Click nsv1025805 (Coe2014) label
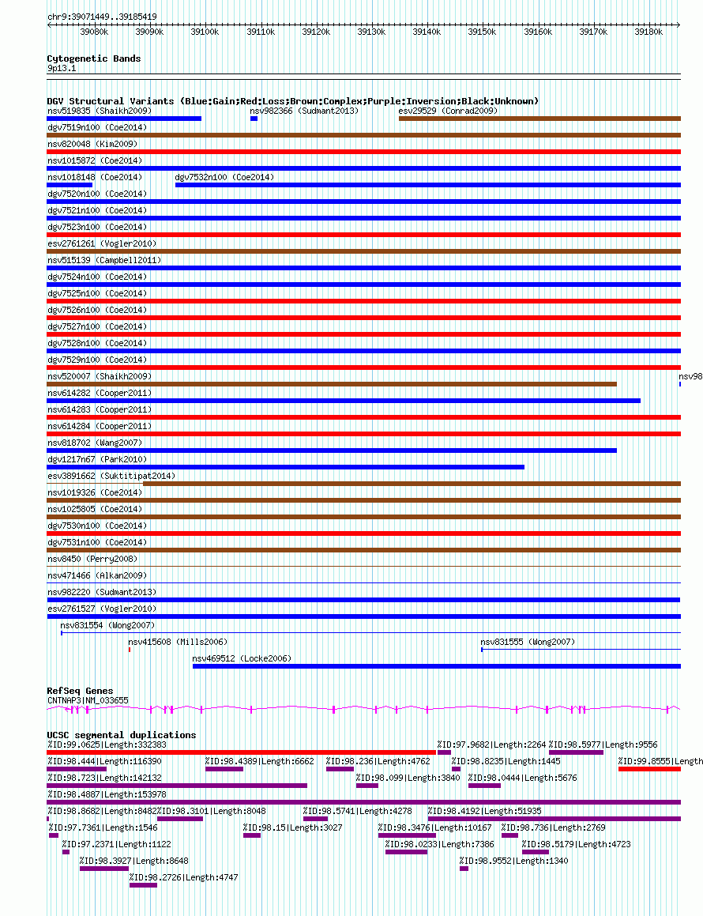 [95, 510]
